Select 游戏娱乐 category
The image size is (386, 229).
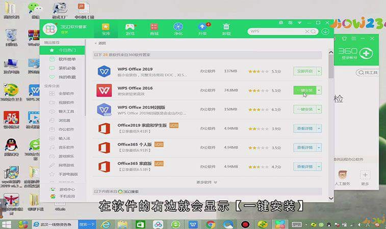[x=62, y=157]
